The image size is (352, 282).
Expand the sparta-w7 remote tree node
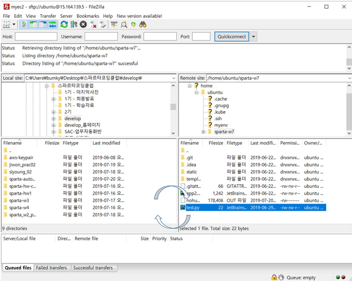203,132
